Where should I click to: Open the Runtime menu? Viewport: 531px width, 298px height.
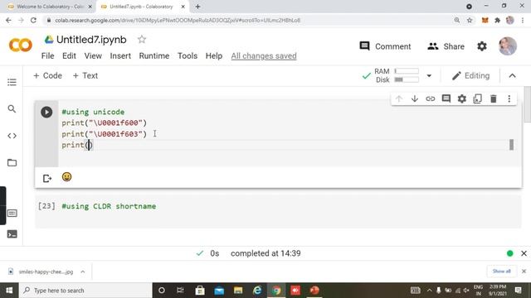click(x=154, y=55)
